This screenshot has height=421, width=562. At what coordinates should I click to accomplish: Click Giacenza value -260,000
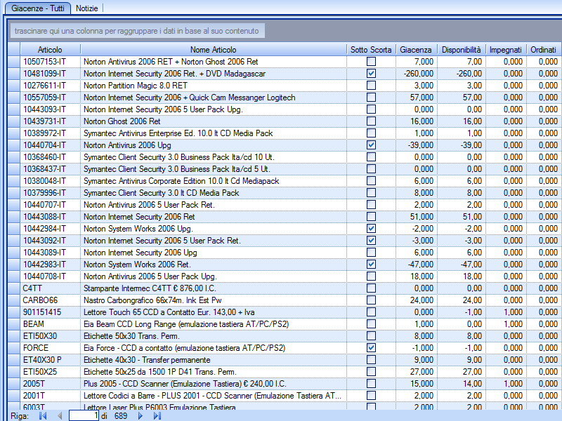[419, 74]
